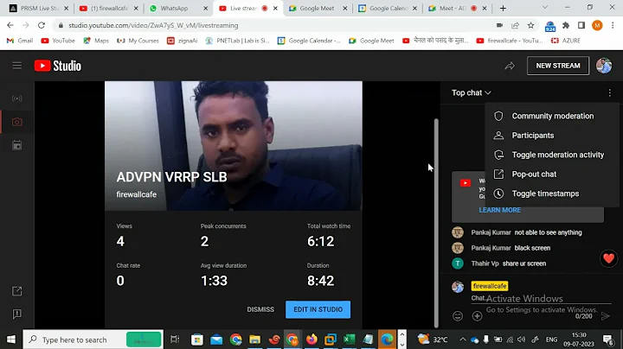This screenshot has width=623, height=349.
Task: Open Excel from the taskbar
Action: pyautogui.click(x=350, y=339)
